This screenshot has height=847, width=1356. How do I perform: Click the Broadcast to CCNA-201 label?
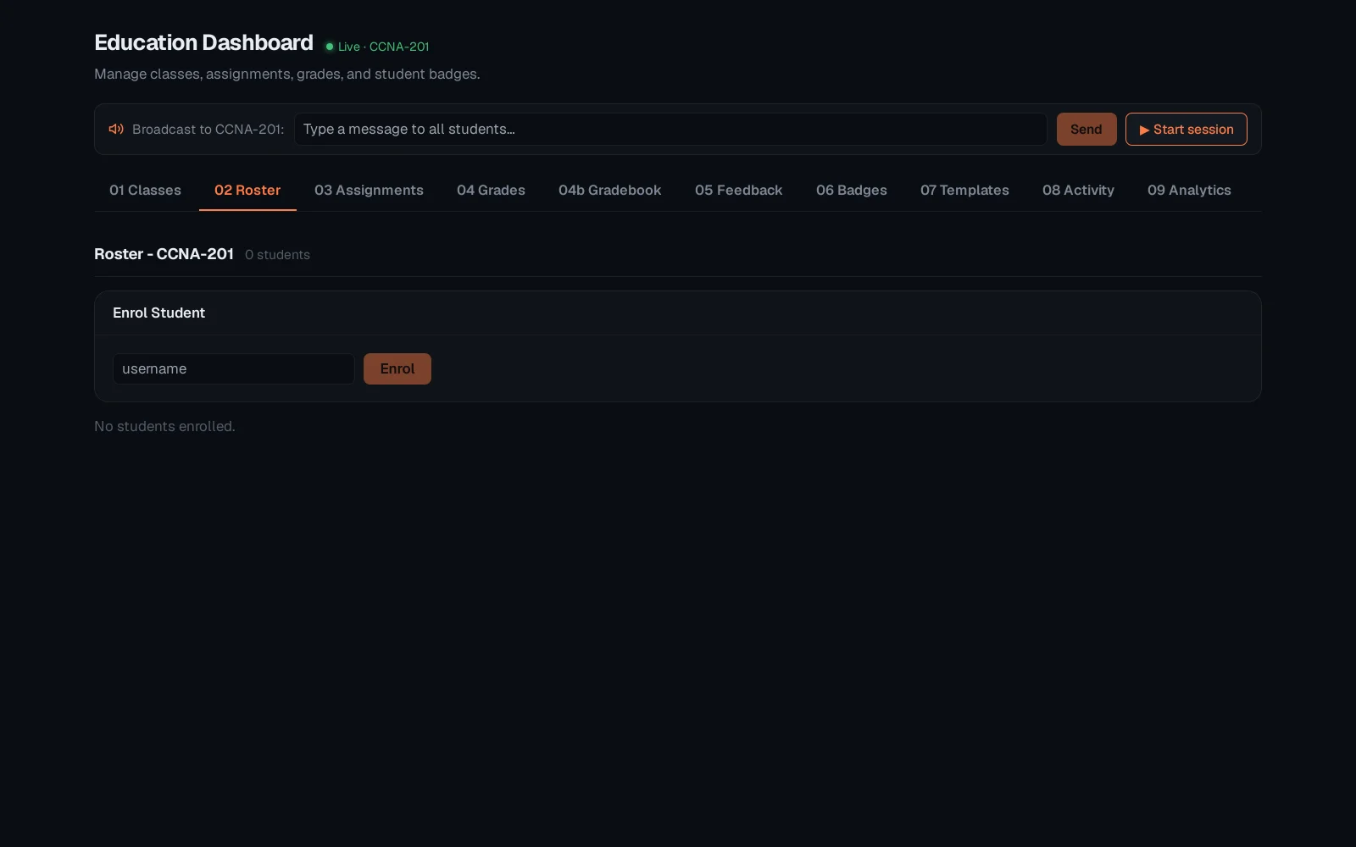coord(208,129)
